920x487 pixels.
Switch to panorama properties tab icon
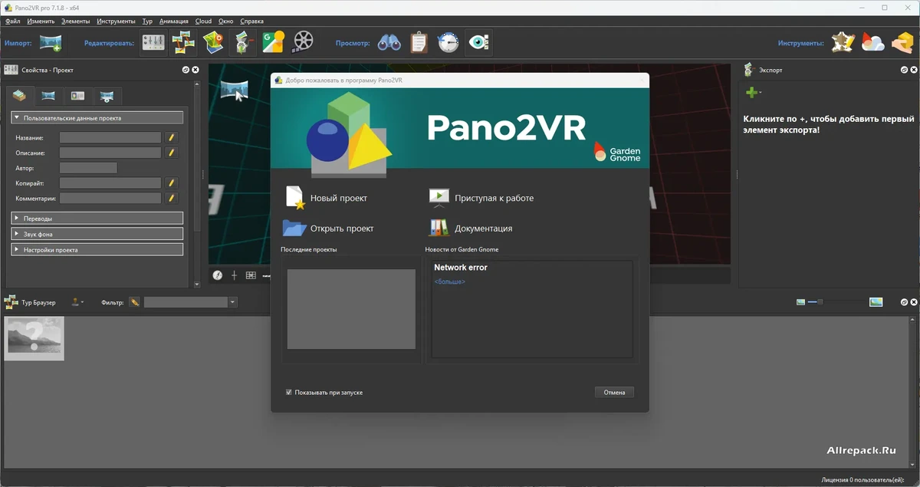click(x=48, y=97)
